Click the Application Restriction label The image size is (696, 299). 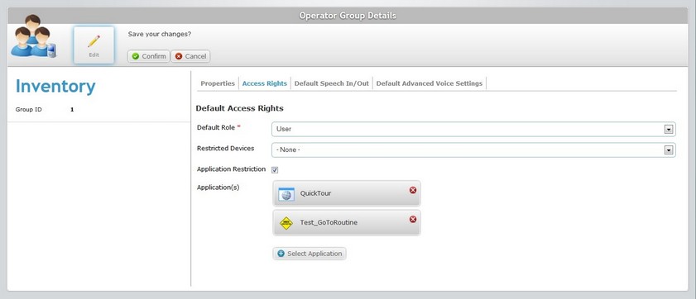coord(231,169)
